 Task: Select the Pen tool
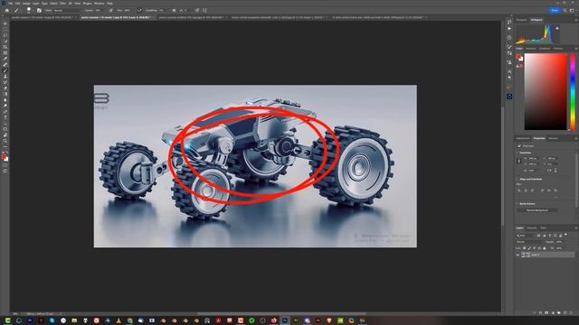(x=5, y=112)
